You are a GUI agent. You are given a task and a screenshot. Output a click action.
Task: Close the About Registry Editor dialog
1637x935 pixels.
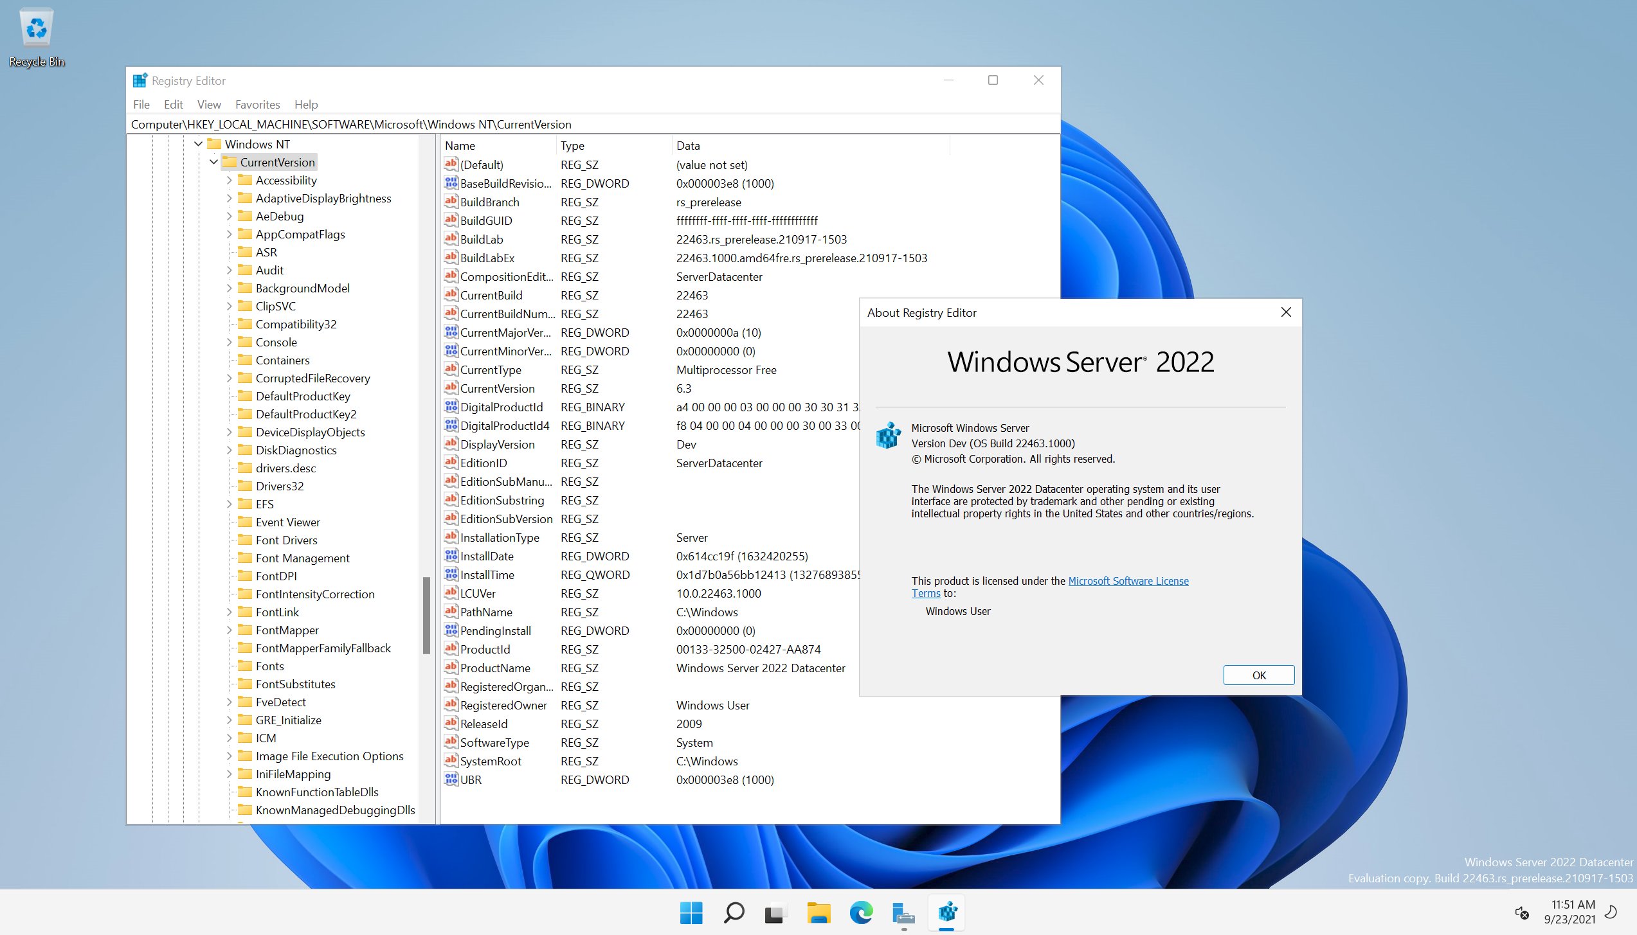point(1286,312)
